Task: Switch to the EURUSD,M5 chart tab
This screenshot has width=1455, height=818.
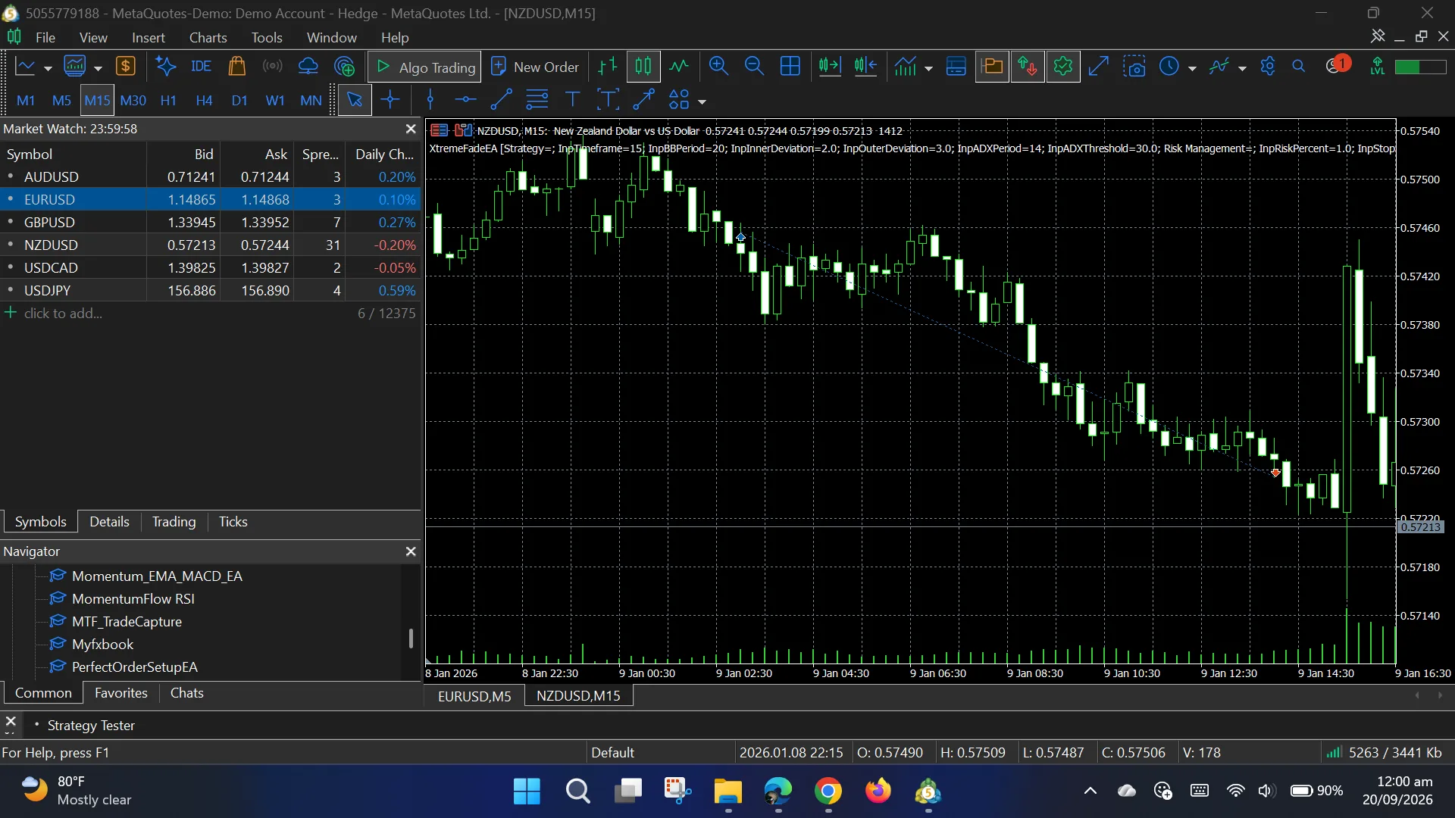Action: [474, 695]
